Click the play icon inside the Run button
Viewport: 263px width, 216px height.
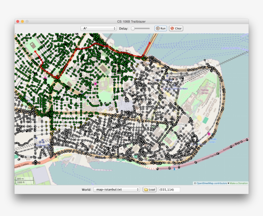coord(157,28)
